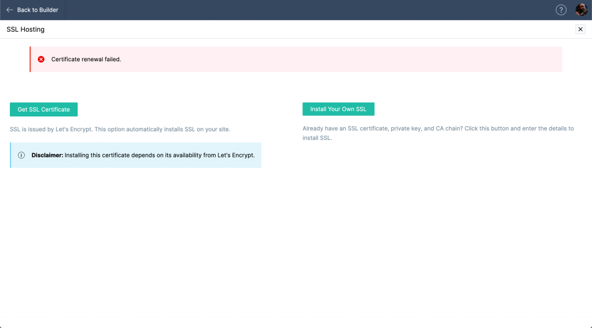Click the Get SSL Certificate button
The height and width of the screenshot is (328, 592).
[43, 109]
